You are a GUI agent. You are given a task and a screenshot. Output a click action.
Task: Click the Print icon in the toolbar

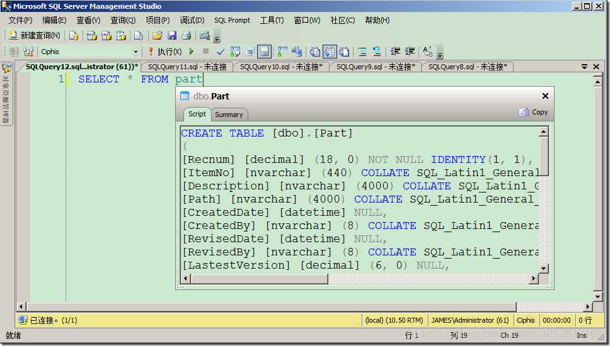pyautogui.click(x=187, y=36)
